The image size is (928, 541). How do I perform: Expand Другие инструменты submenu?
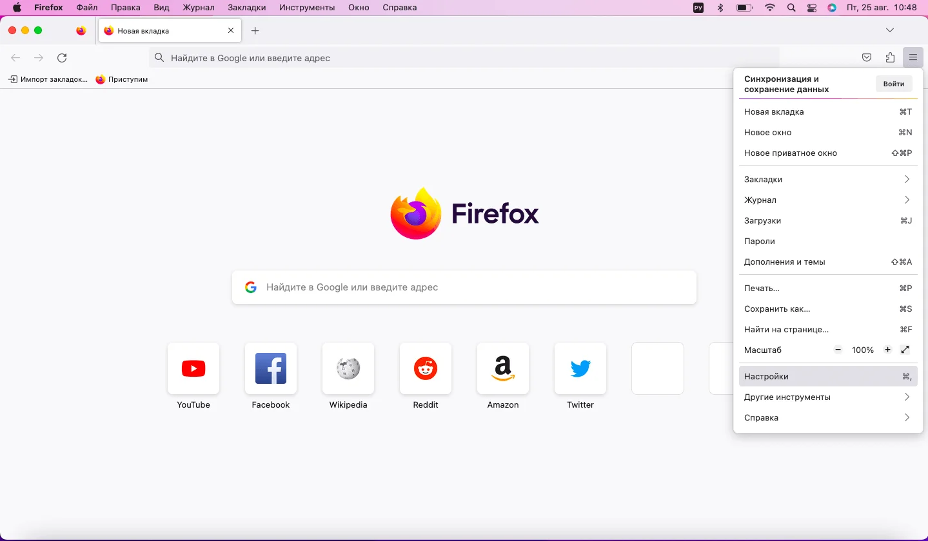coord(828,397)
